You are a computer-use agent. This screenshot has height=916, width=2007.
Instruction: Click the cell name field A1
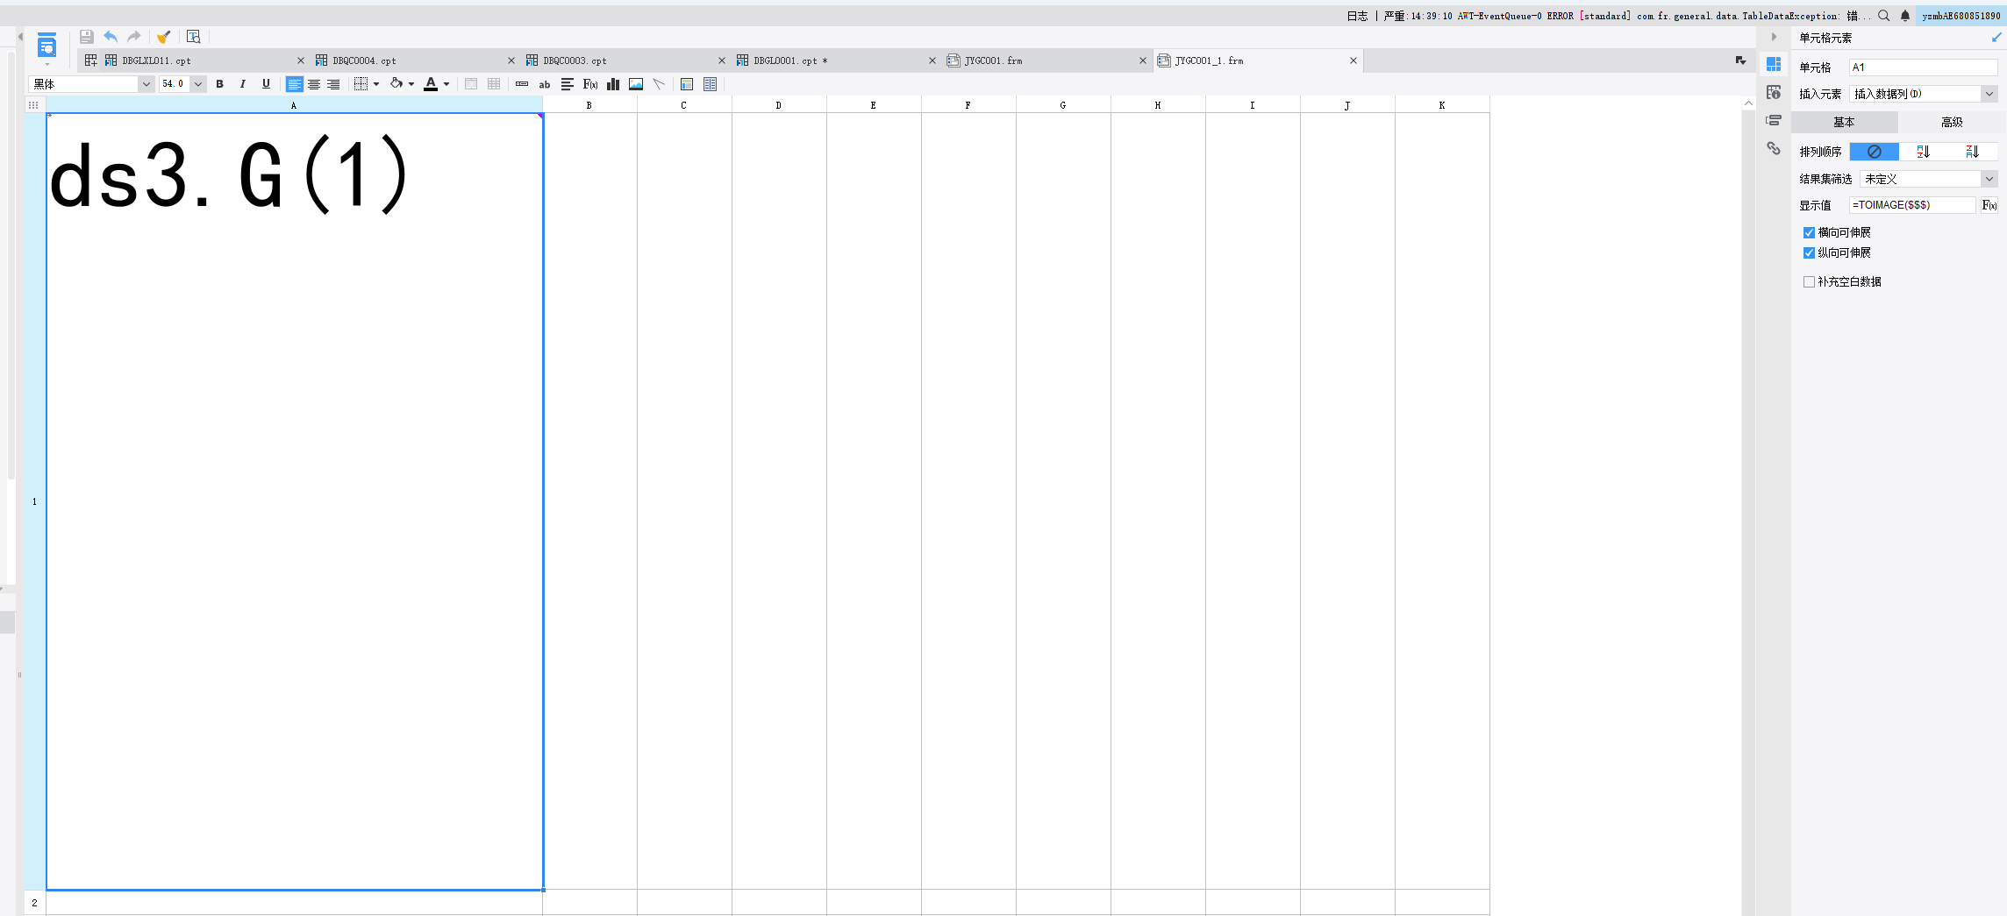tap(1923, 67)
